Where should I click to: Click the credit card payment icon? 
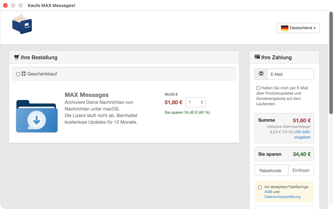pyautogui.click(x=257, y=57)
